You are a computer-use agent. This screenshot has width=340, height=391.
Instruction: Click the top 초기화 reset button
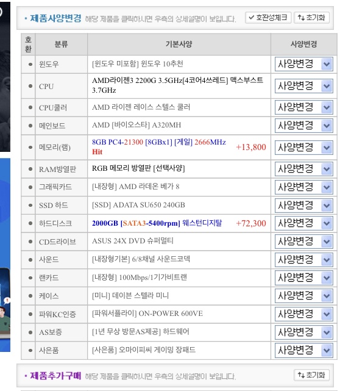311,18
